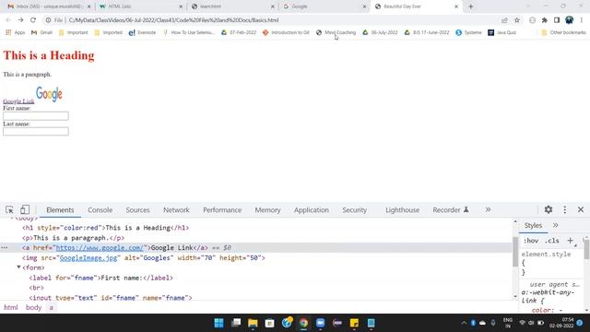
Task: Click the Google Link hyperlink on page
Action: click(x=18, y=101)
